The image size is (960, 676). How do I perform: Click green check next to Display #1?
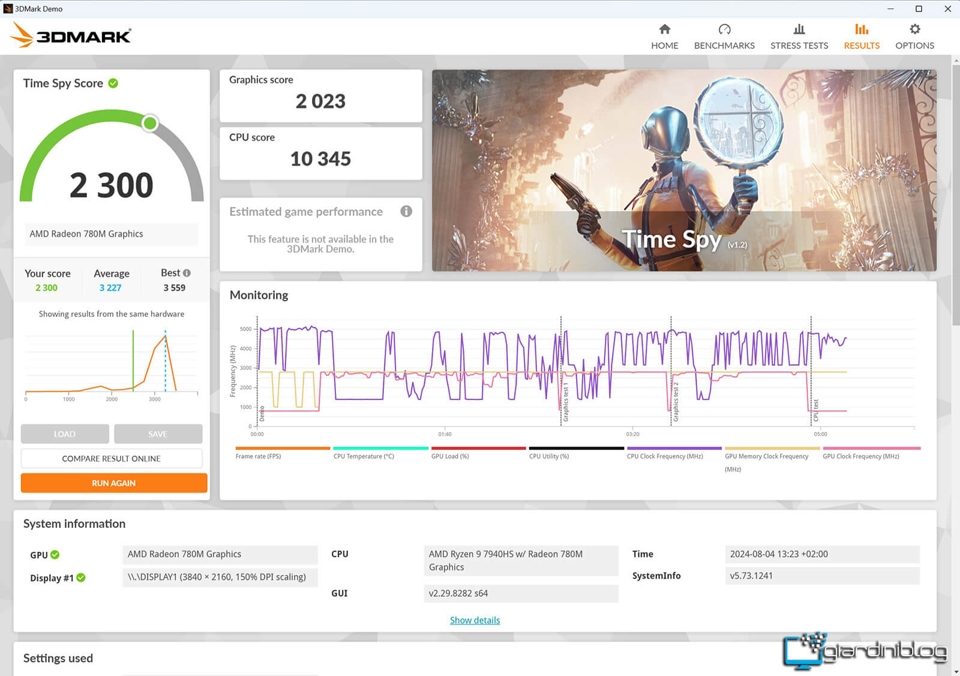[x=81, y=578]
